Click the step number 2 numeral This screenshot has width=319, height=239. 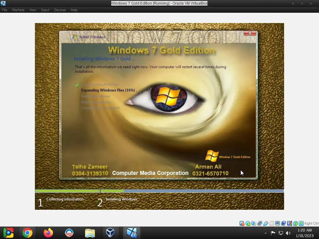point(100,203)
